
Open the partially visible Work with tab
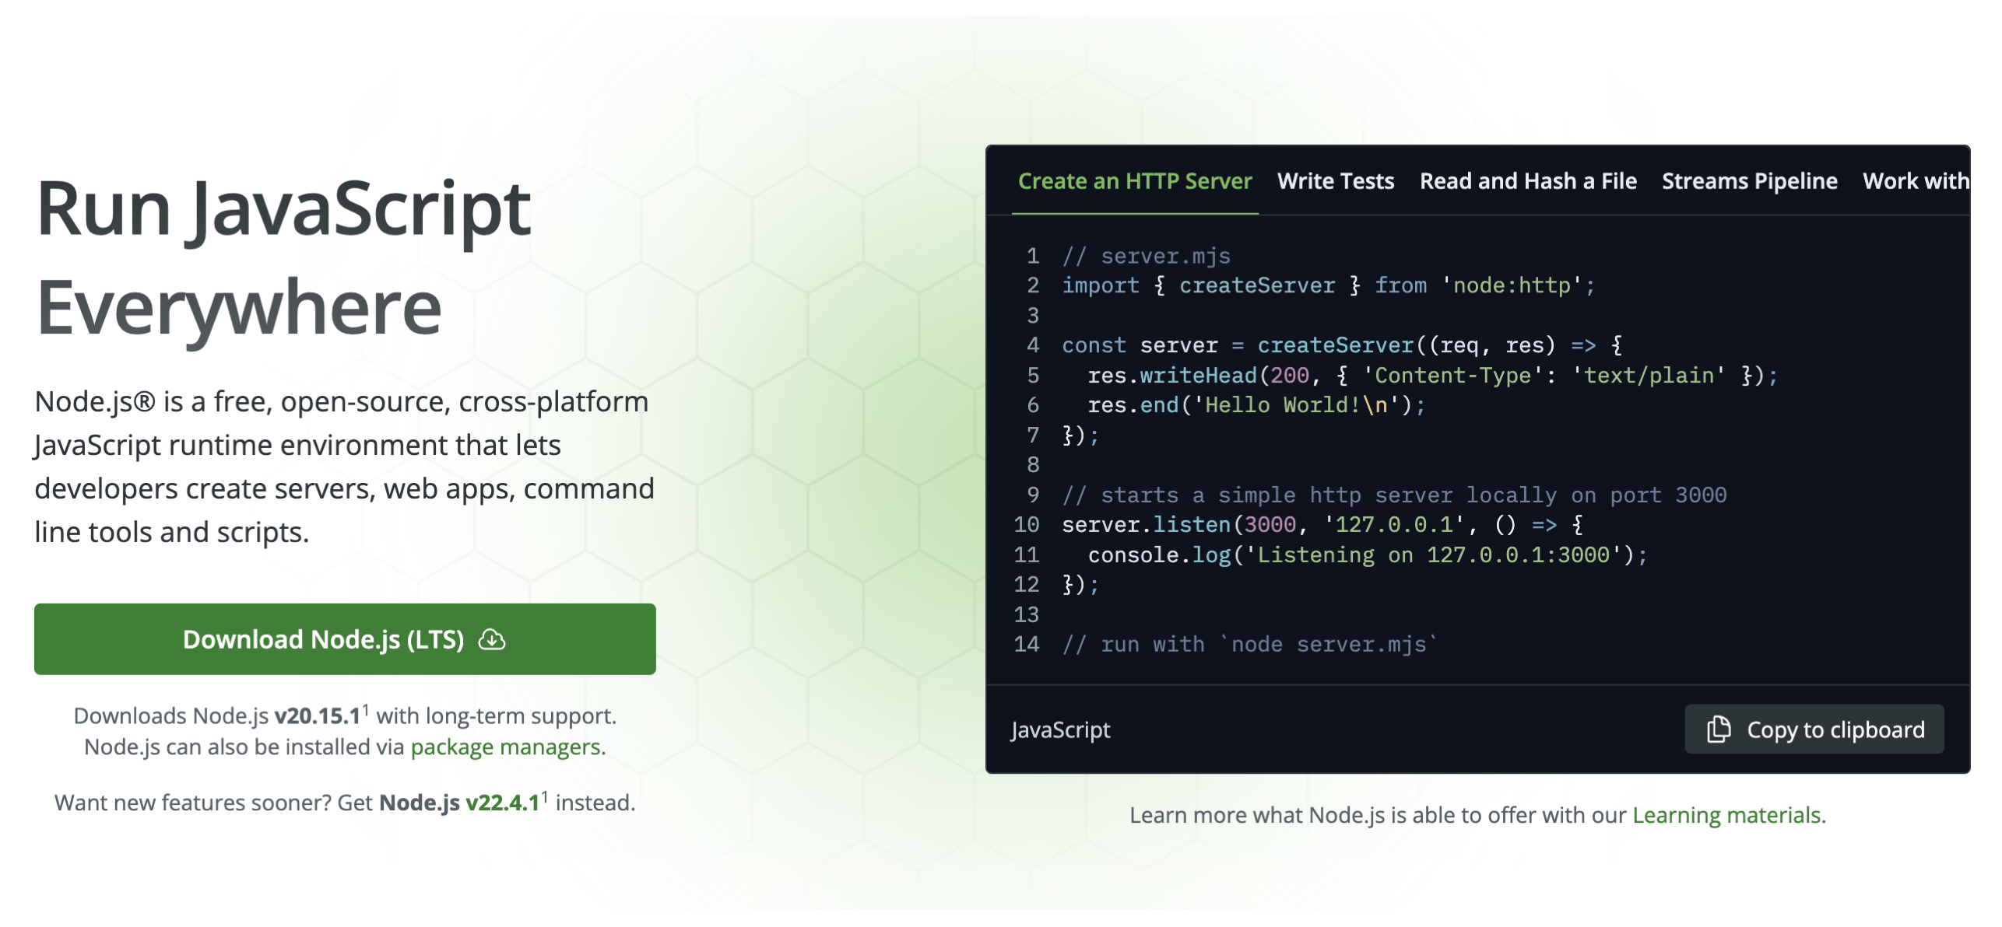tap(1916, 181)
